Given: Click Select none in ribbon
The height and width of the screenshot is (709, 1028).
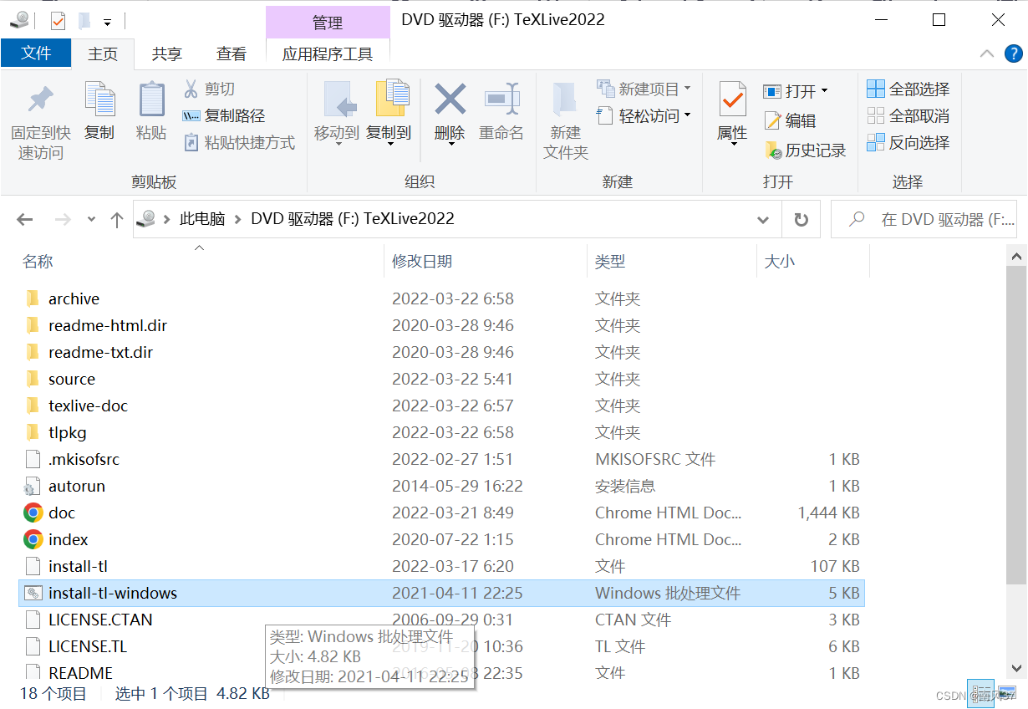Looking at the screenshot, I should pos(908,115).
